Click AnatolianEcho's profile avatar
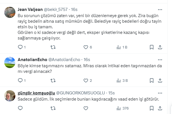 (10, 62)
